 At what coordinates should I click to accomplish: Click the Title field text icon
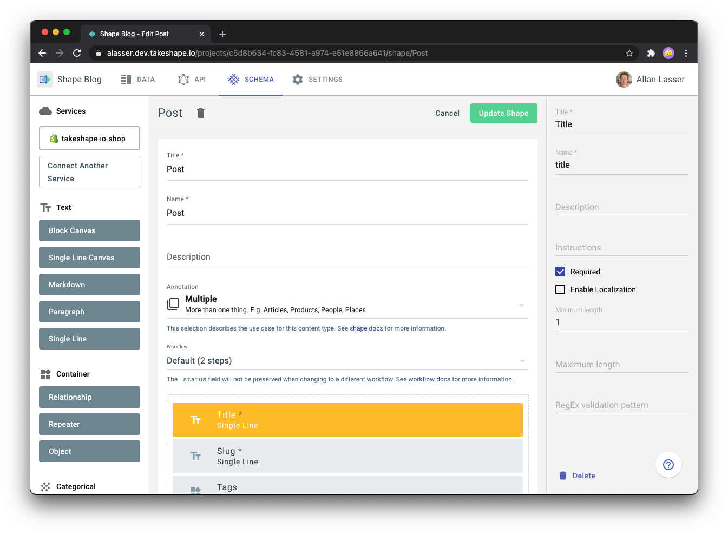(x=195, y=420)
